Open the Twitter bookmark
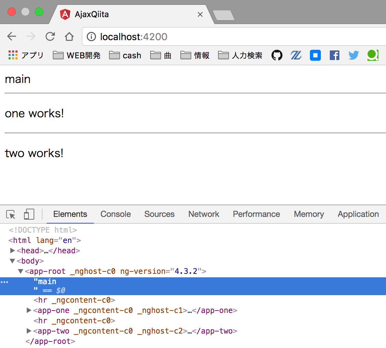Viewport: 386px width, 348px height. 353,55
